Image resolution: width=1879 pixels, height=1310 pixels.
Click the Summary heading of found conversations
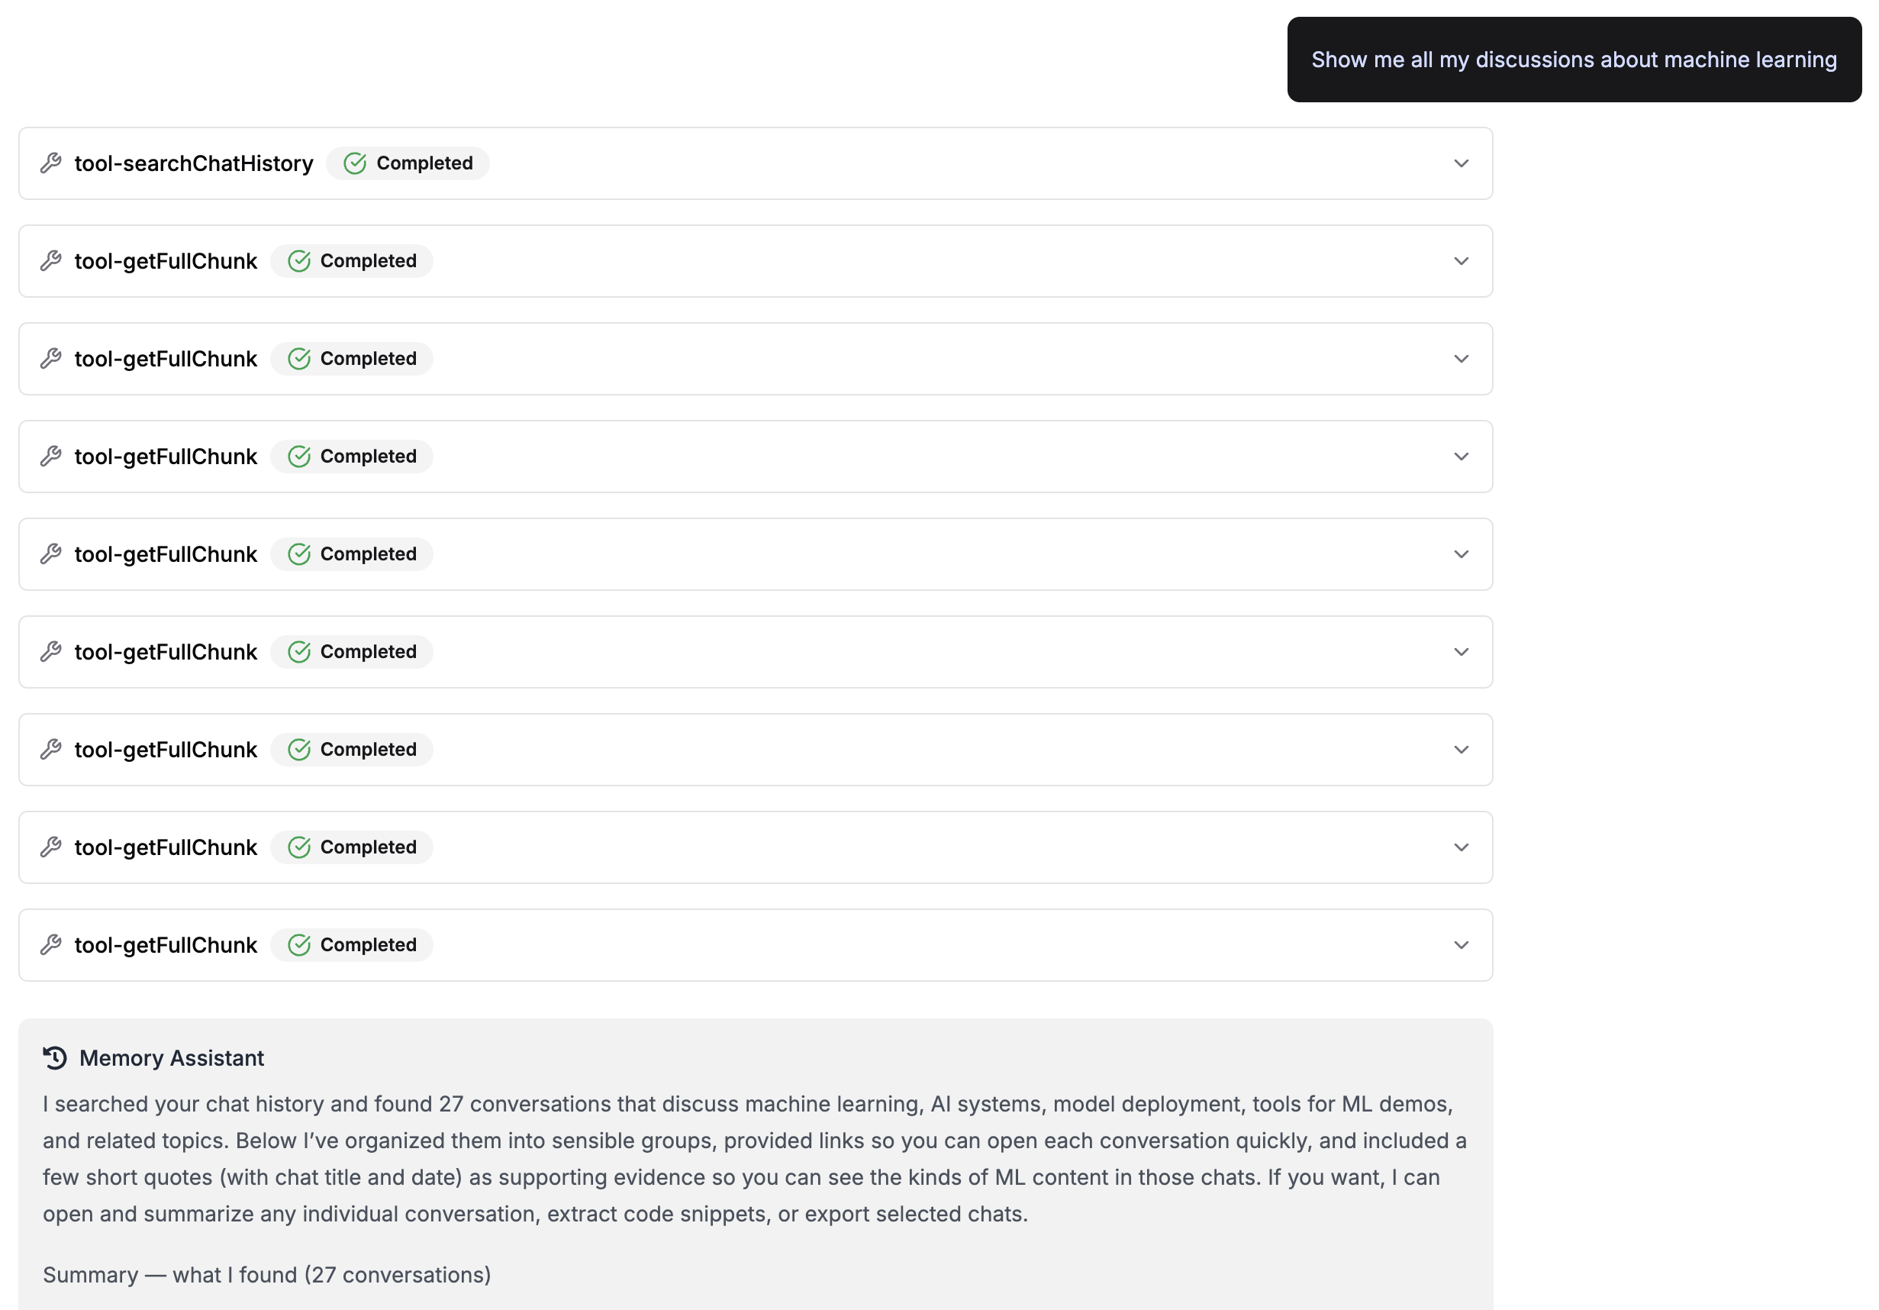coord(267,1274)
